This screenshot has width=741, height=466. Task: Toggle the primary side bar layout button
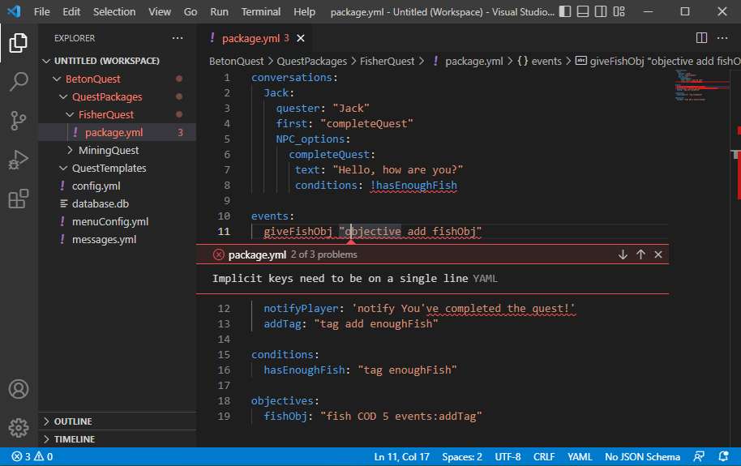[x=565, y=12]
